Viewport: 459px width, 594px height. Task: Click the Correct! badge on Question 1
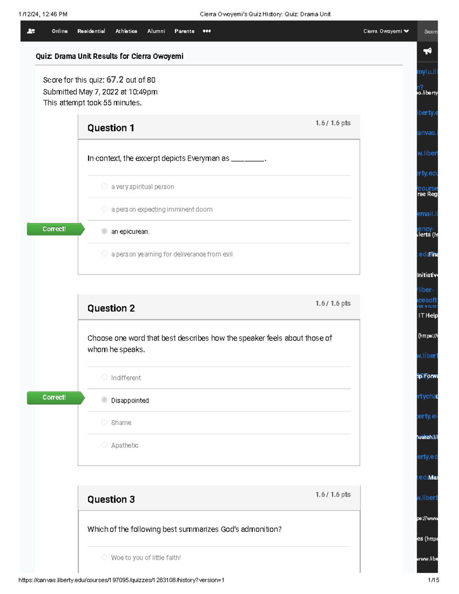click(x=54, y=229)
